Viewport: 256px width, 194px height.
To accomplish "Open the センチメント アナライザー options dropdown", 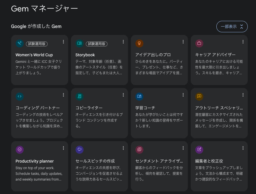I will pos(183,148).
